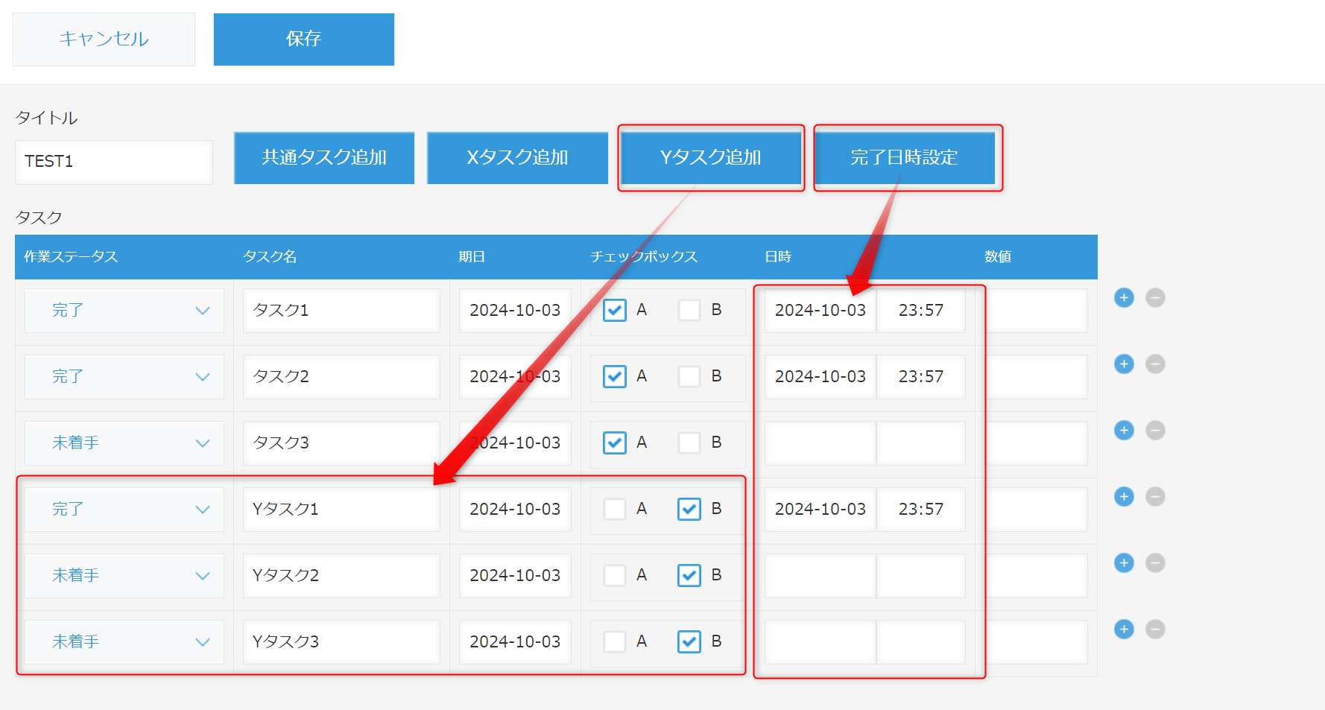Image resolution: width=1325 pixels, height=710 pixels.
Task: Check checkbox B in タスク1 row
Action: [689, 310]
